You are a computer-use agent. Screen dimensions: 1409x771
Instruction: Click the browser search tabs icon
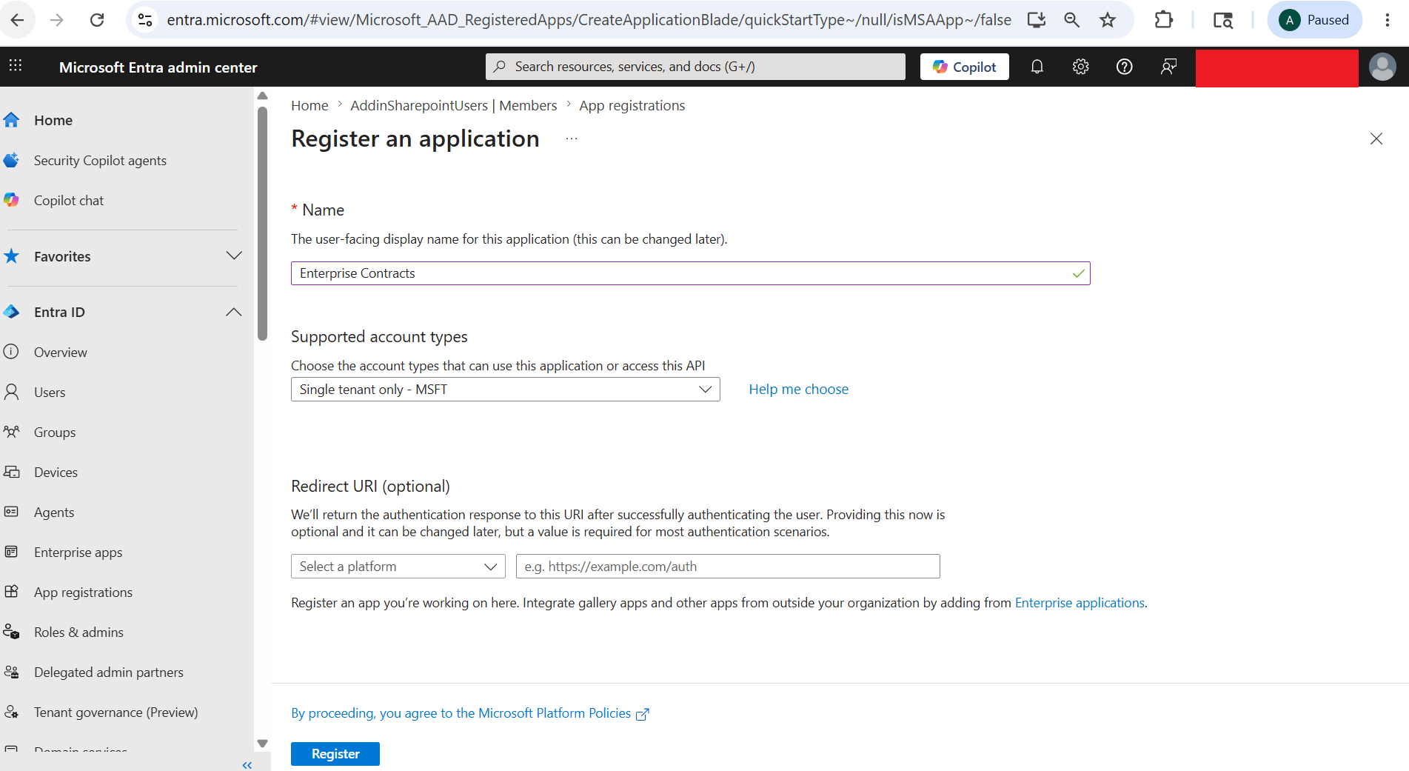1222,20
